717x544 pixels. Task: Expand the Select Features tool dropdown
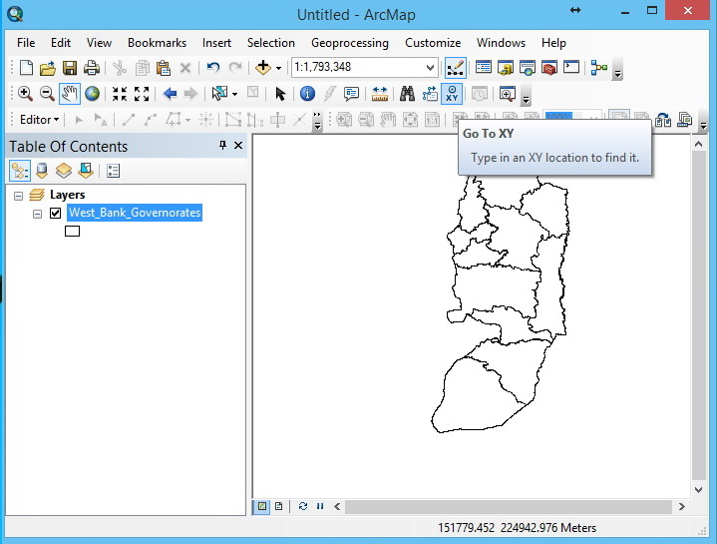click(234, 94)
